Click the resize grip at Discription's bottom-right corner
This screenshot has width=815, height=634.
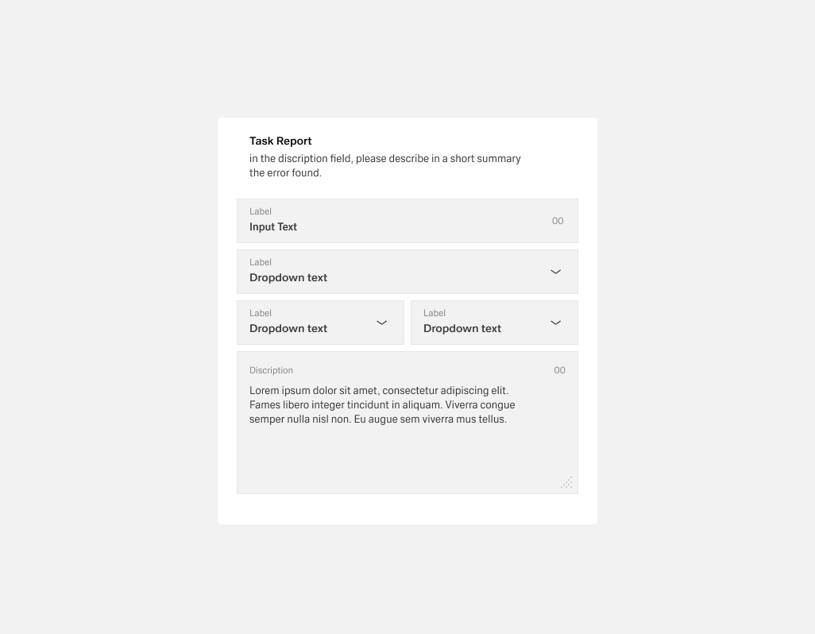point(566,482)
